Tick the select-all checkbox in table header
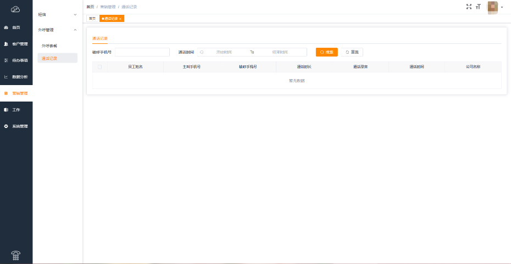The image size is (511, 264). click(x=99, y=67)
